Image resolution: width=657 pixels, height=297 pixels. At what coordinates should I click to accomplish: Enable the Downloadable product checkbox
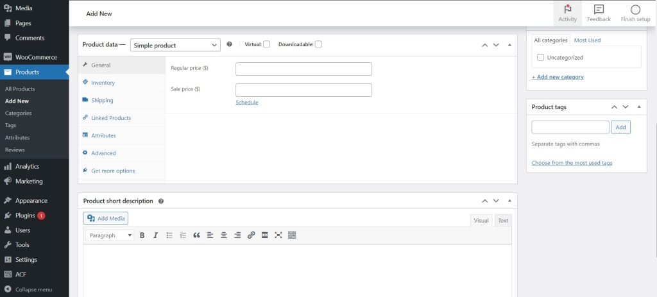(x=318, y=44)
